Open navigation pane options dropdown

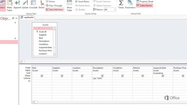[13, 18]
